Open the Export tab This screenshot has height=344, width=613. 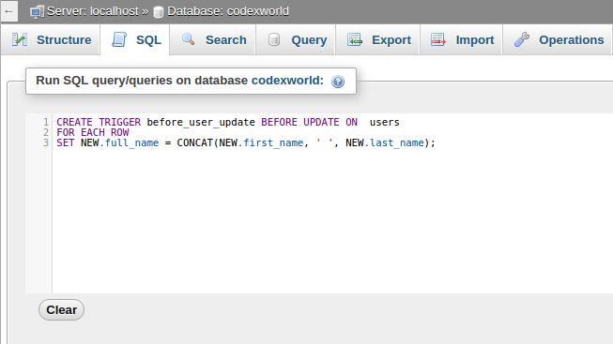click(x=378, y=39)
